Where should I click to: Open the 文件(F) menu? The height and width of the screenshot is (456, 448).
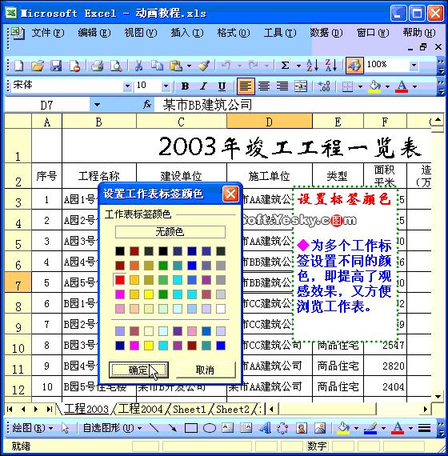(48, 33)
